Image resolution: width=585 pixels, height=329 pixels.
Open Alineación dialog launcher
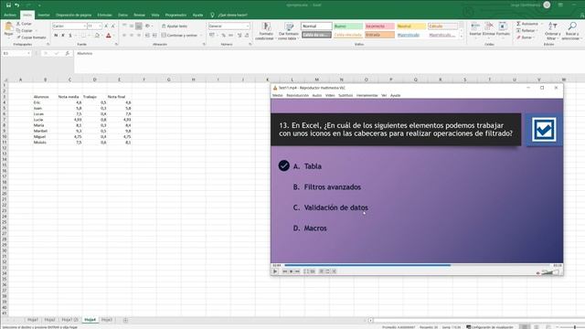[204, 45]
